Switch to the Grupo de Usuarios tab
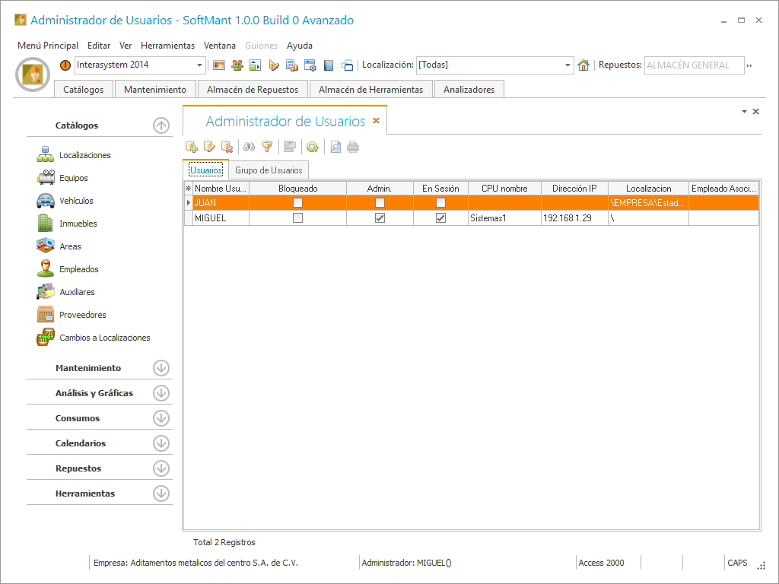779x584 pixels. 269,170
